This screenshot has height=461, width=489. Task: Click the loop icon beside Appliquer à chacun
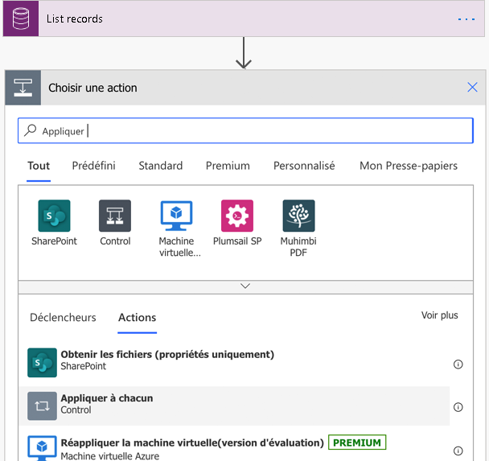(x=42, y=405)
